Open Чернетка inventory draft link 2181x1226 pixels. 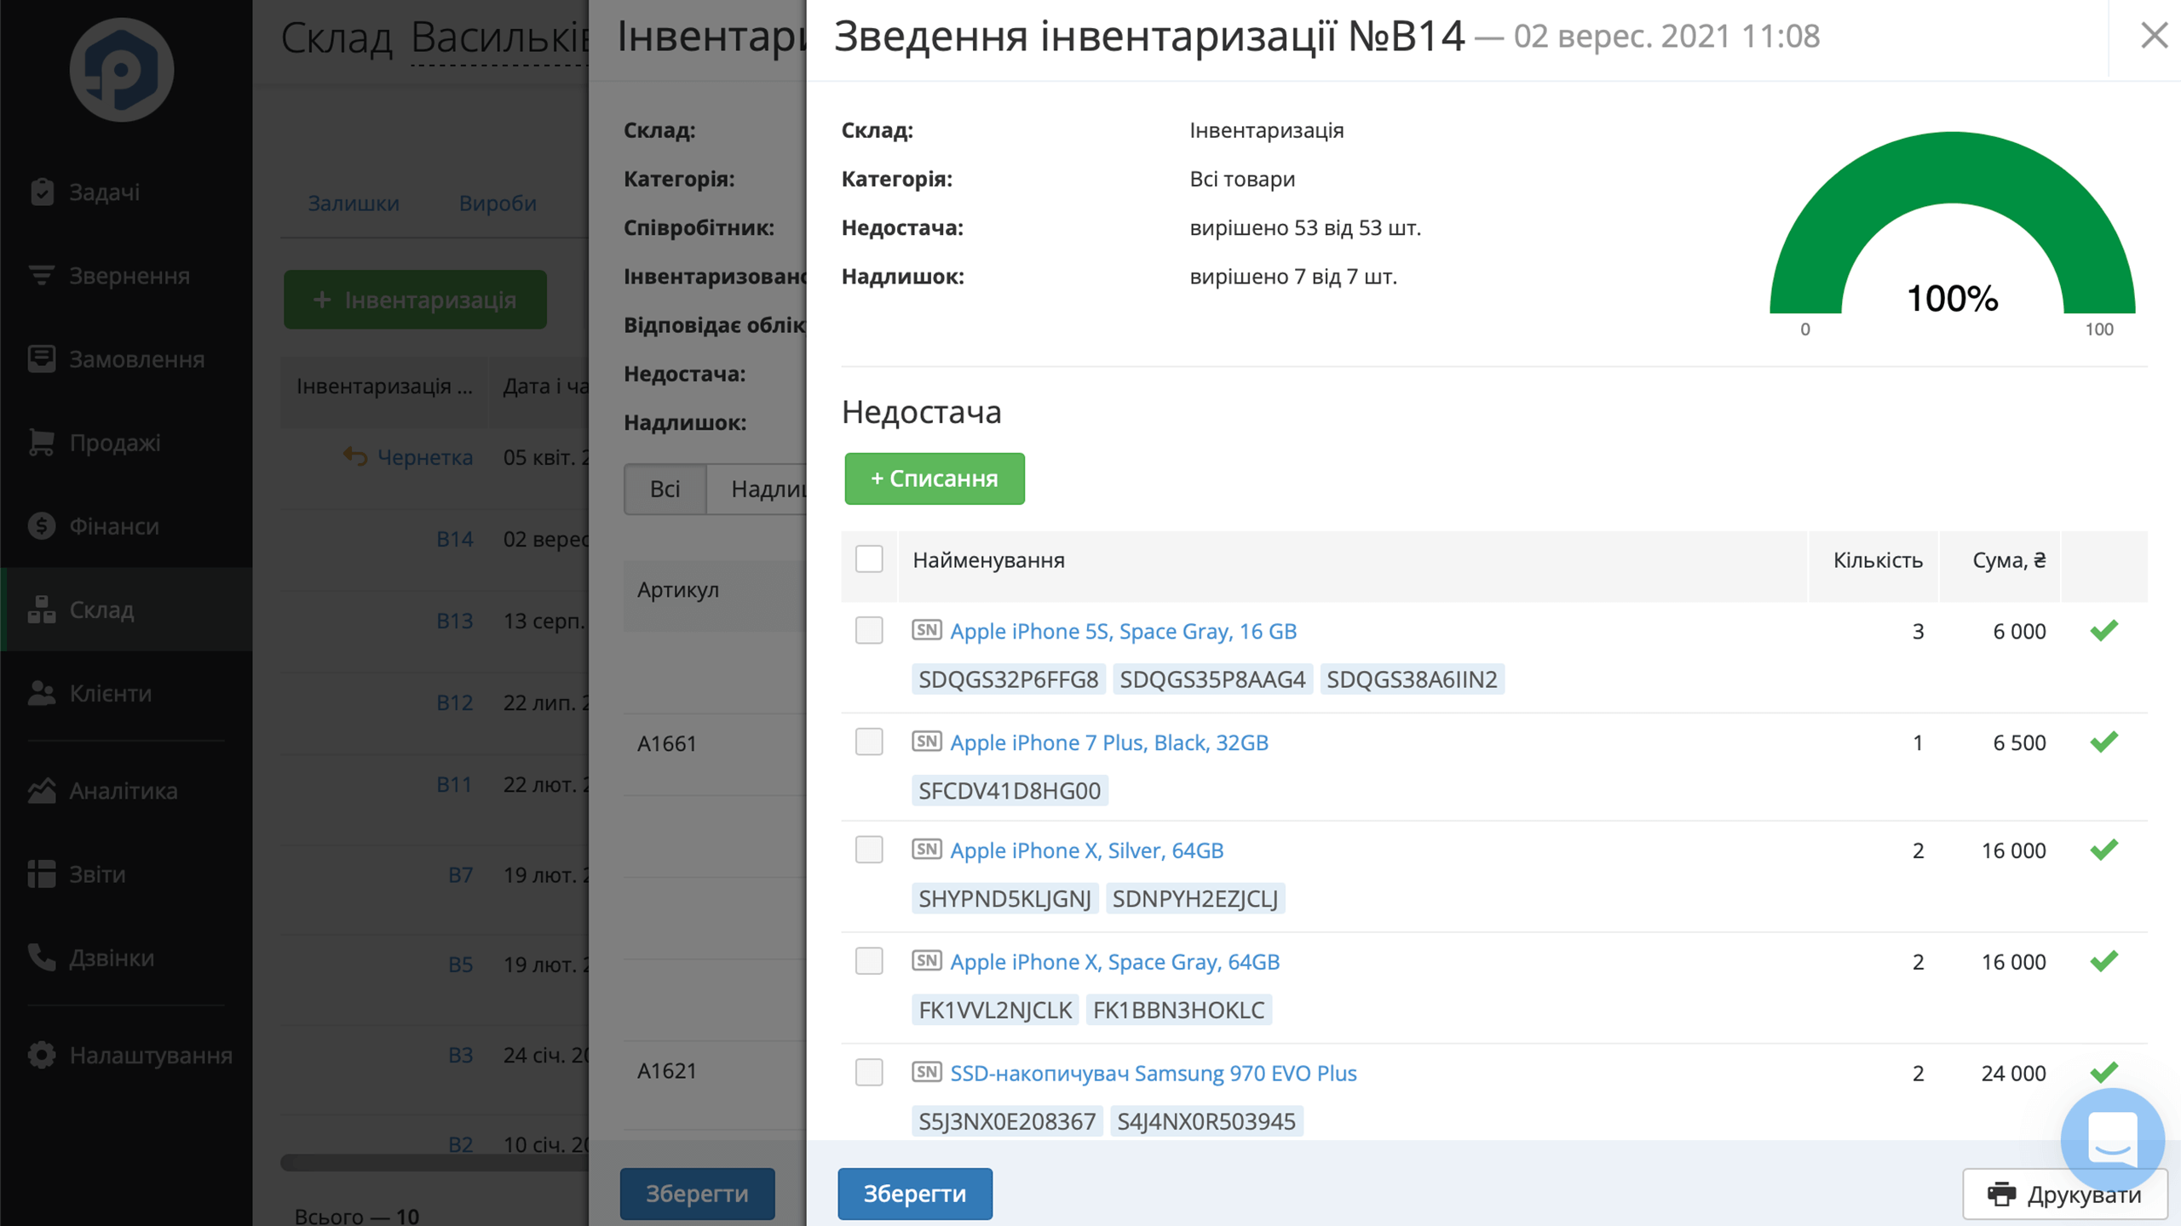click(x=424, y=457)
